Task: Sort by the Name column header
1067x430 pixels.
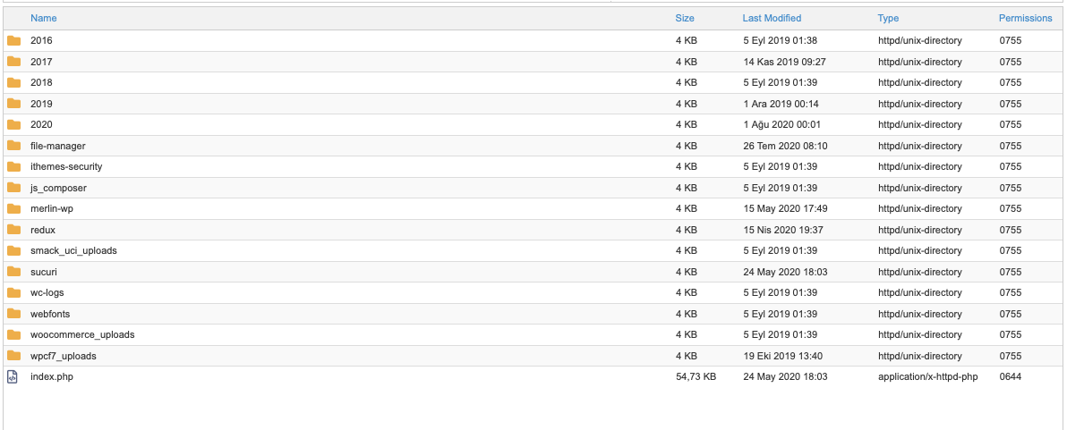Action: (44, 19)
